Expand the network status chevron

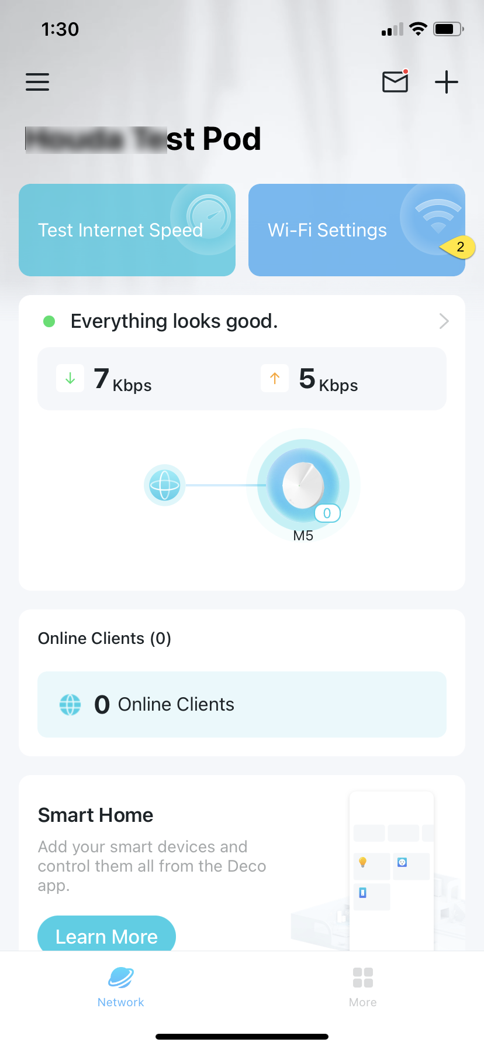point(444,321)
